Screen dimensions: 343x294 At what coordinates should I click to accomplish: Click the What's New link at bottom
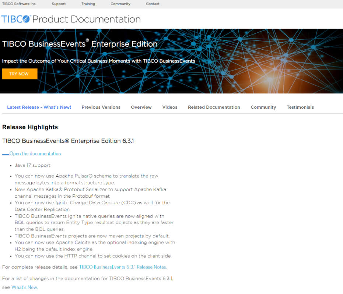pyautogui.click(x=24, y=287)
